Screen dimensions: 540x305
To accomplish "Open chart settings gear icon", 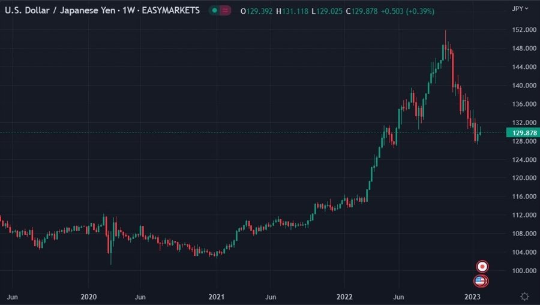I will (x=524, y=296).
